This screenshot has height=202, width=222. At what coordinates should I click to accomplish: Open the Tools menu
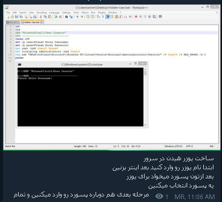click(76, 13)
